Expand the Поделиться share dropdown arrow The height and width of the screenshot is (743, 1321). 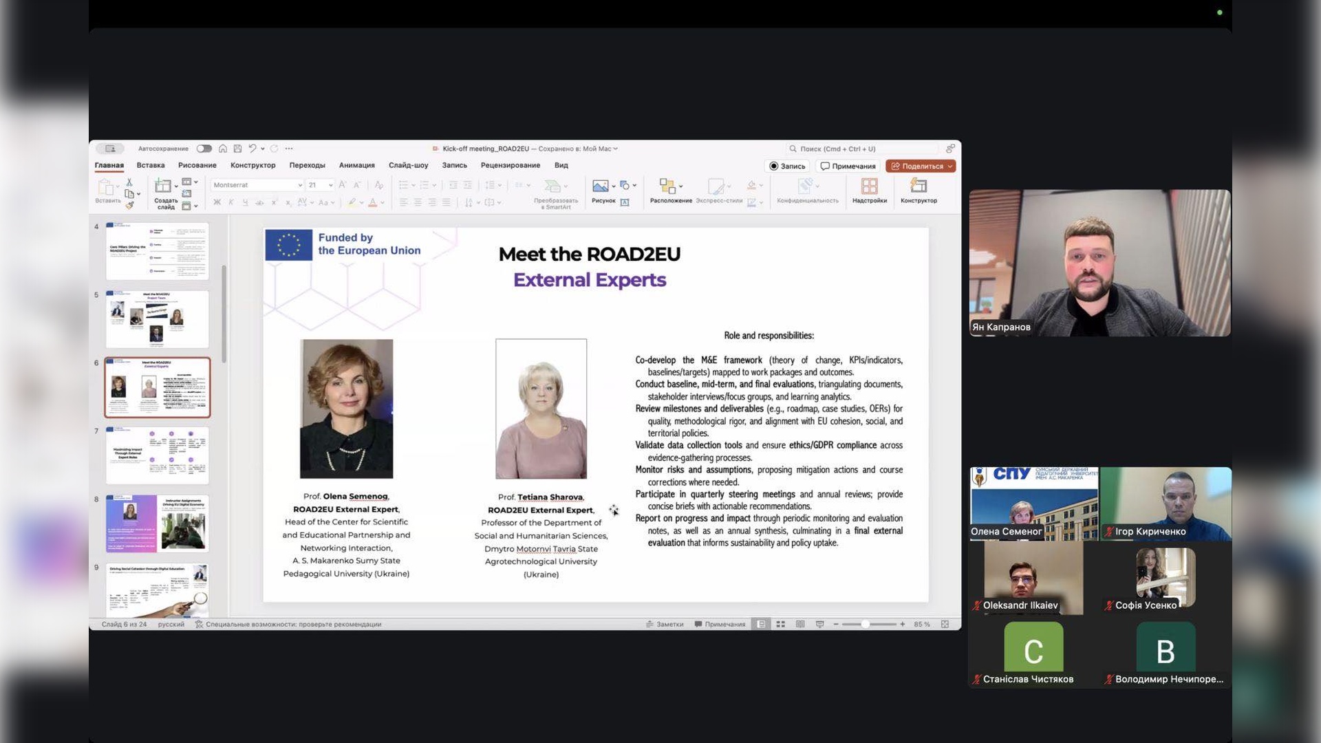tap(950, 166)
